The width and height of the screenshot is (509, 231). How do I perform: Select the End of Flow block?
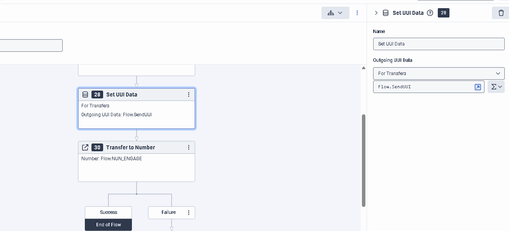tap(108, 225)
